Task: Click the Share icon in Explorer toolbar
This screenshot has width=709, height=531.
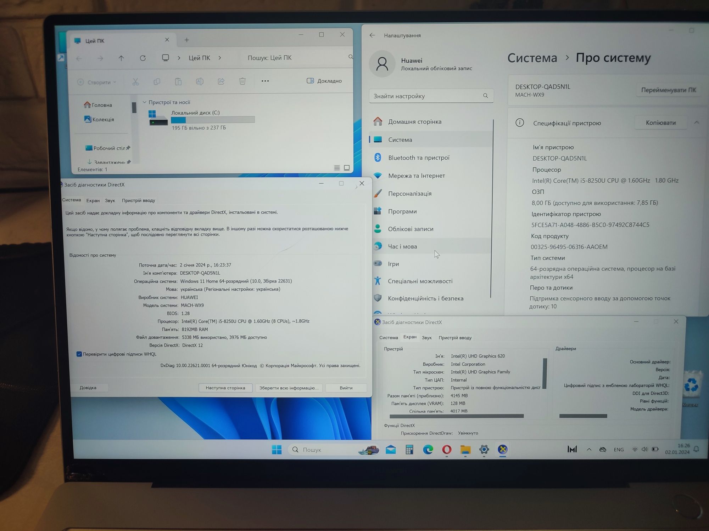Action: point(221,81)
